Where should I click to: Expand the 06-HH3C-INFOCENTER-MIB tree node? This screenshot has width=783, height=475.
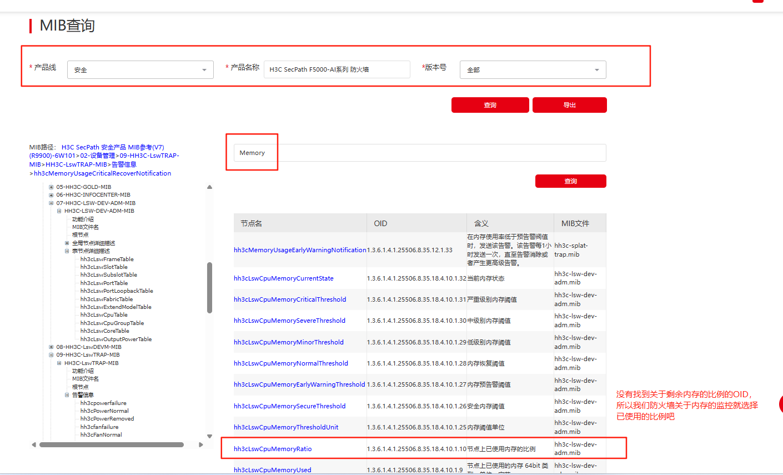point(51,195)
